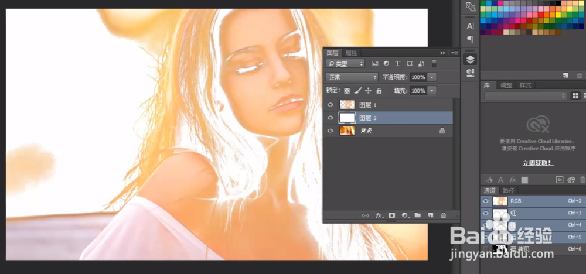The image size is (586, 274).
Task: Add a layer style with fx button
Action: point(379,215)
